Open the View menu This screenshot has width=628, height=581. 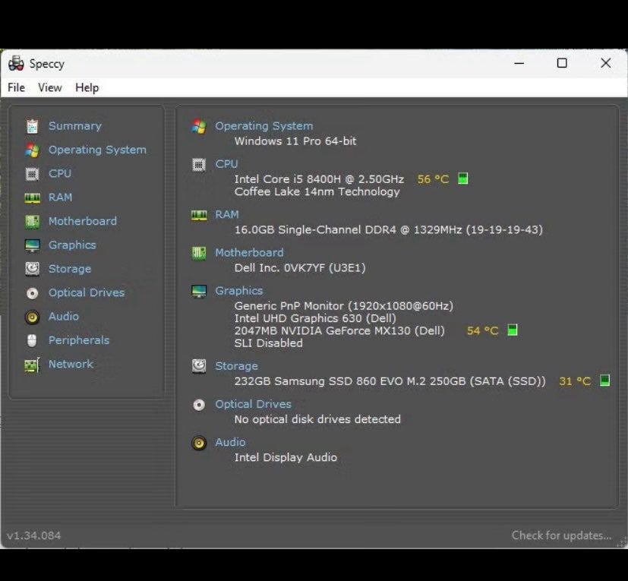[x=49, y=87]
